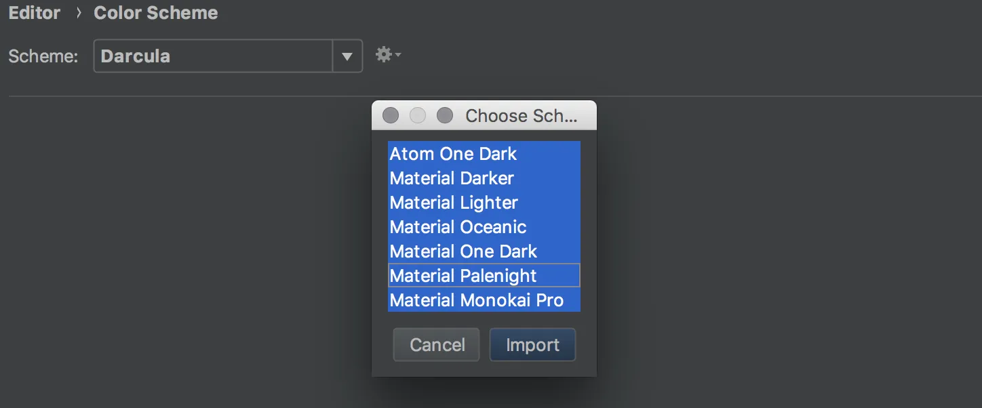
Task: Pick the Material Oceanic scheme
Action: point(458,227)
